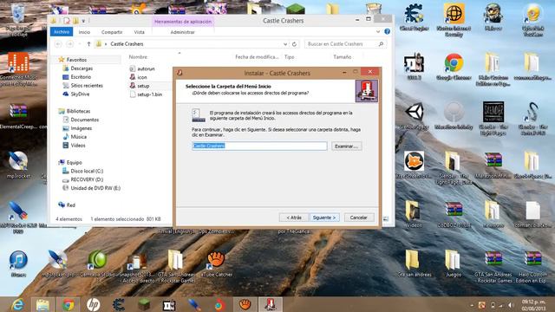
Task: Open Minecraft block icon on taskbar
Action: (144, 304)
